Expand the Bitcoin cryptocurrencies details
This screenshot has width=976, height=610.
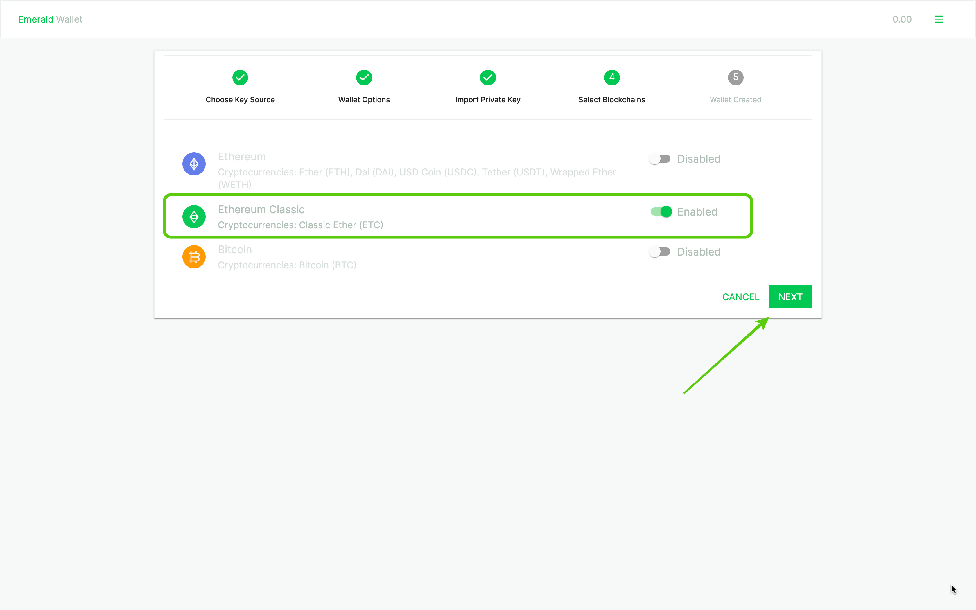tap(287, 265)
